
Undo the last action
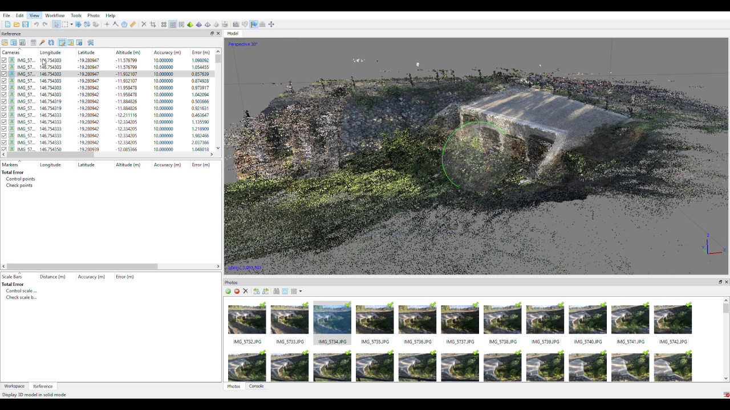pyautogui.click(x=36, y=24)
